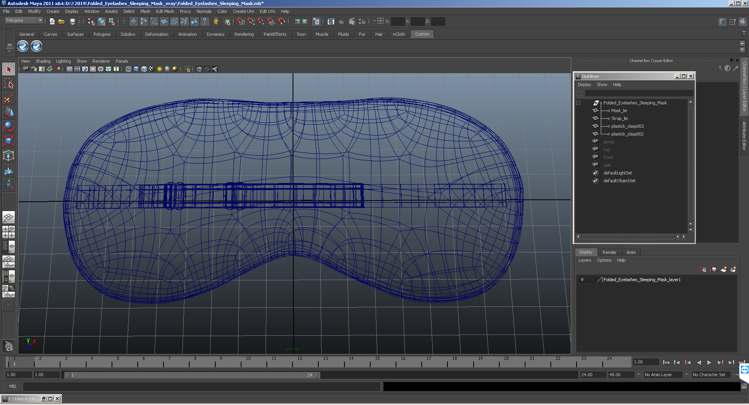749x405 pixels.
Task: Switch to single perspective view layout
Action: [9, 217]
